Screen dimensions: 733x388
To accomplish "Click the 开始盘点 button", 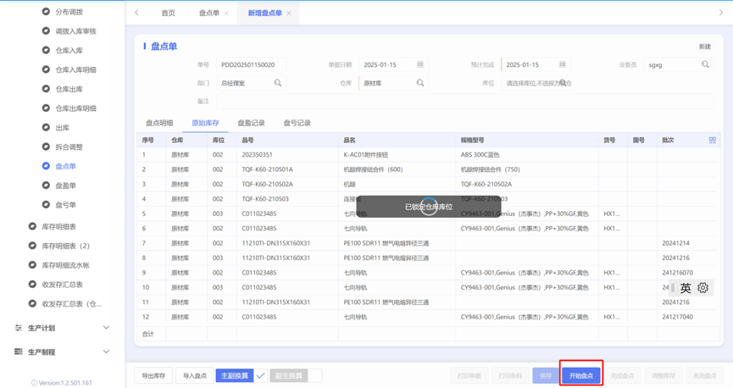I will tap(581, 375).
